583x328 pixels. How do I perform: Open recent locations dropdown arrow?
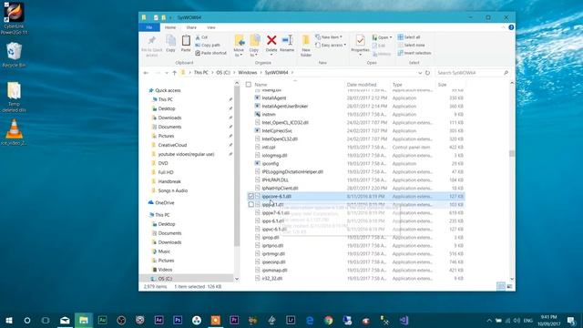tap(166, 73)
